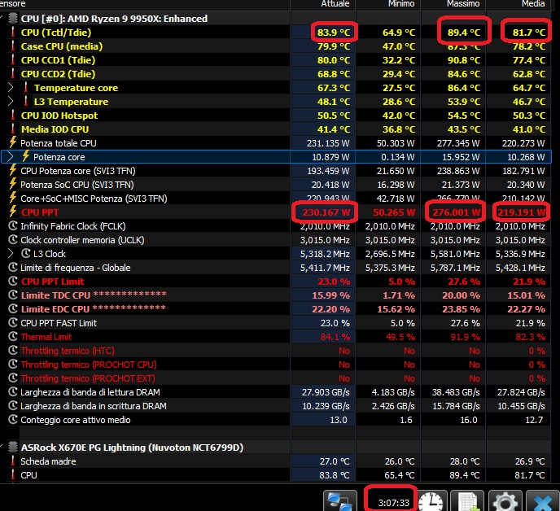The width and height of the screenshot is (560, 511).
Task: Click the lightning icon of CPU Potenza core (SVI3 TFN)
Action: (13, 170)
